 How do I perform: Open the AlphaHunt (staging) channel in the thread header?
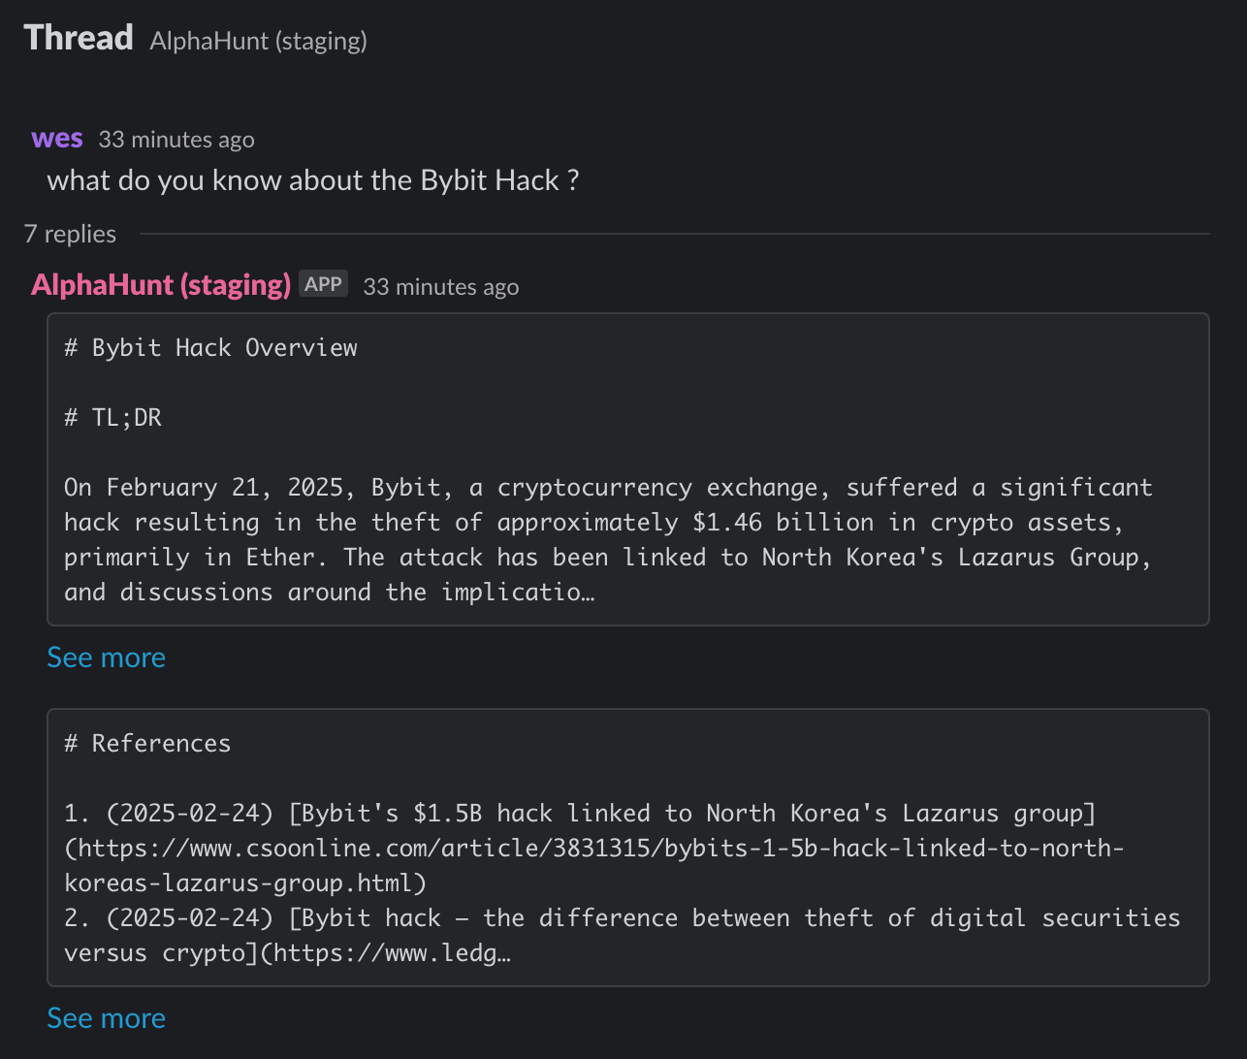258,41
